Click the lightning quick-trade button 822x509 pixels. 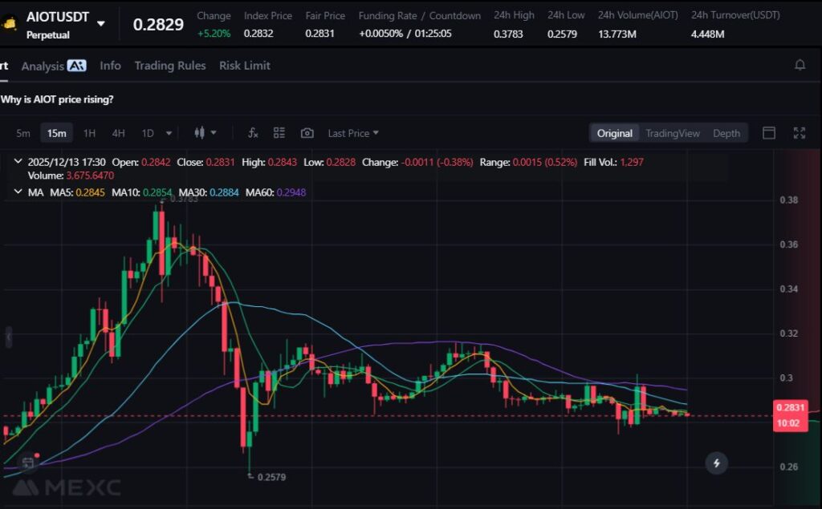click(716, 463)
